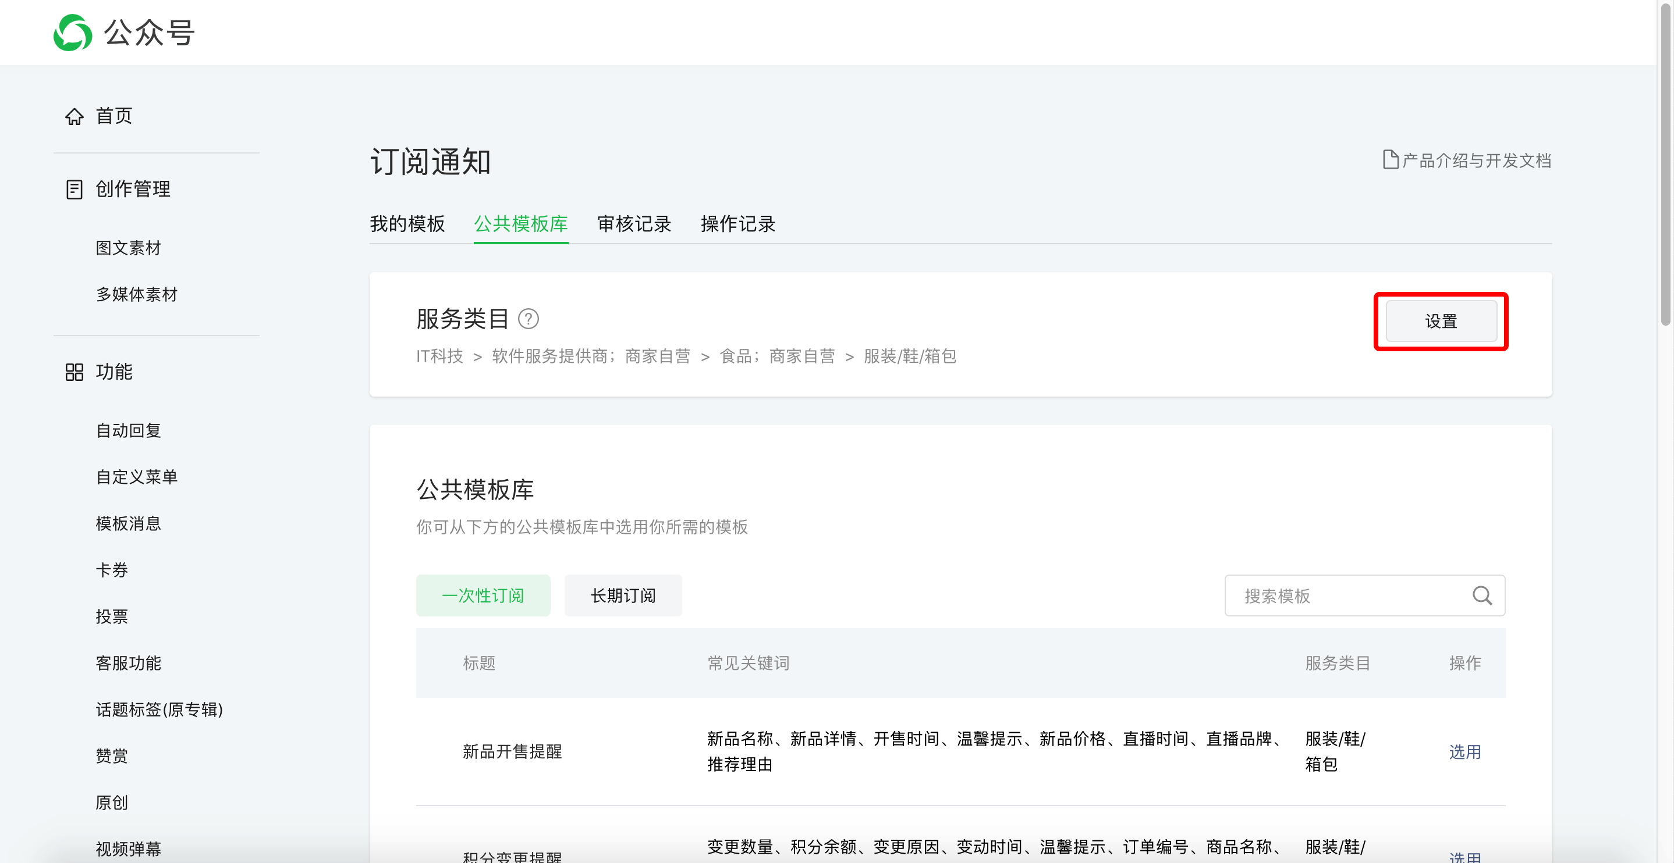The height and width of the screenshot is (863, 1674).
Task: Open 首页 in the sidebar
Action: coord(114,116)
